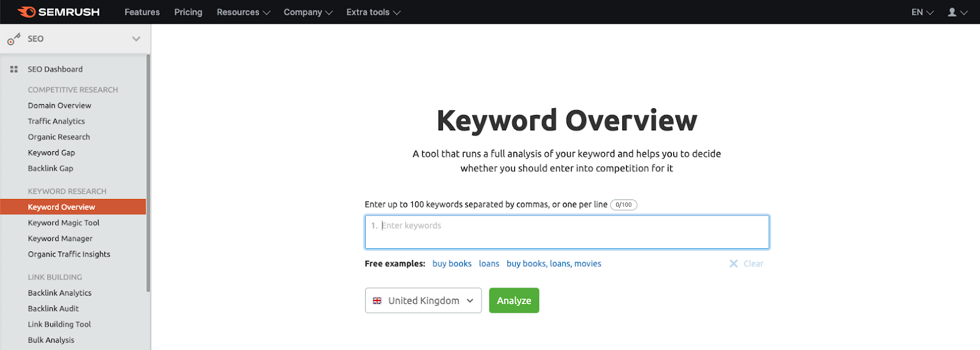Open Backlink Analytics
Screen dimensions: 980x350
pos(59,293)
